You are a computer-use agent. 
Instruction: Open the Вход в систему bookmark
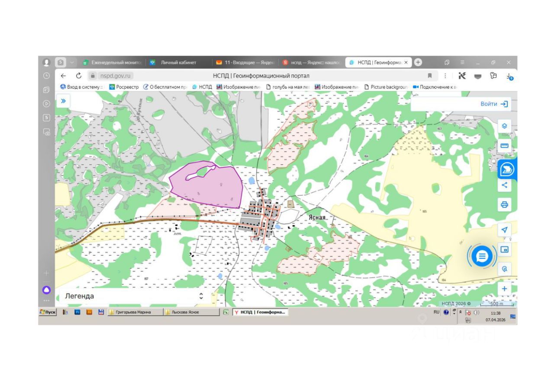[81, 87]
